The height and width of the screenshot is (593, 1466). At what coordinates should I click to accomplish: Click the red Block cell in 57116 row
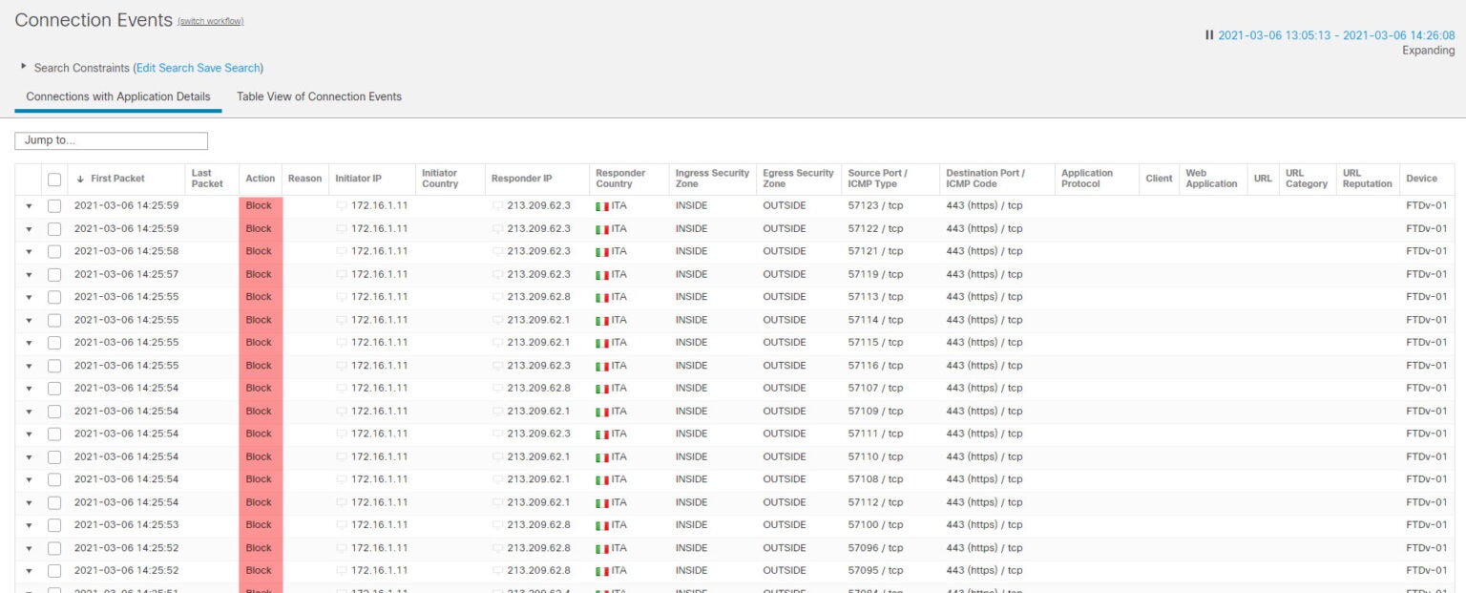coord(261,366)
